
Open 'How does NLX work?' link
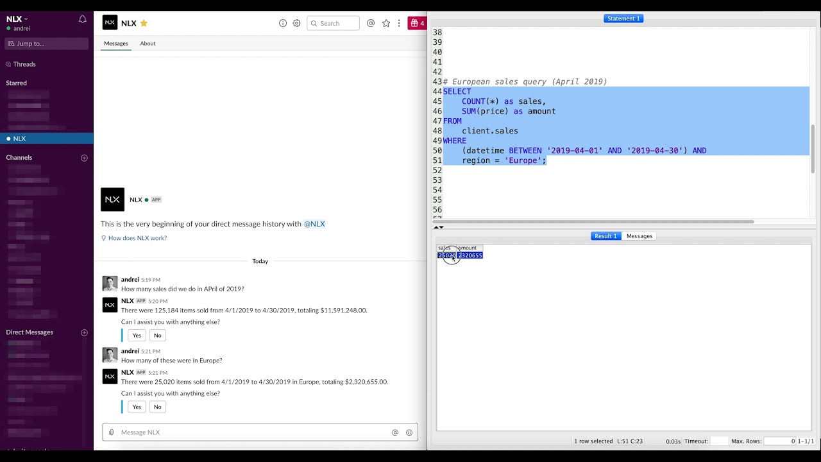[x=137, y=238]
